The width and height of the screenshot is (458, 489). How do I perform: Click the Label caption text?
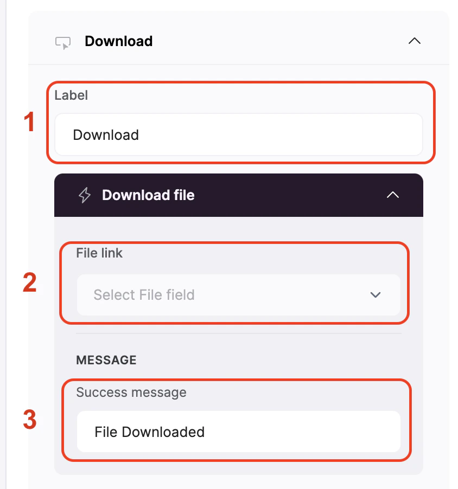(x=71, y=95)
